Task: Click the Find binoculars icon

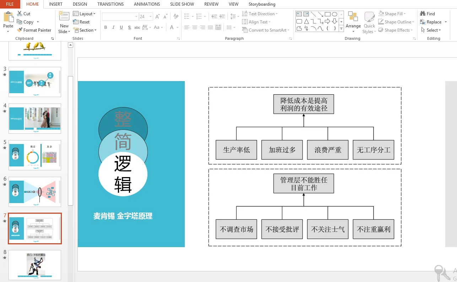Action: click(423, 14)
